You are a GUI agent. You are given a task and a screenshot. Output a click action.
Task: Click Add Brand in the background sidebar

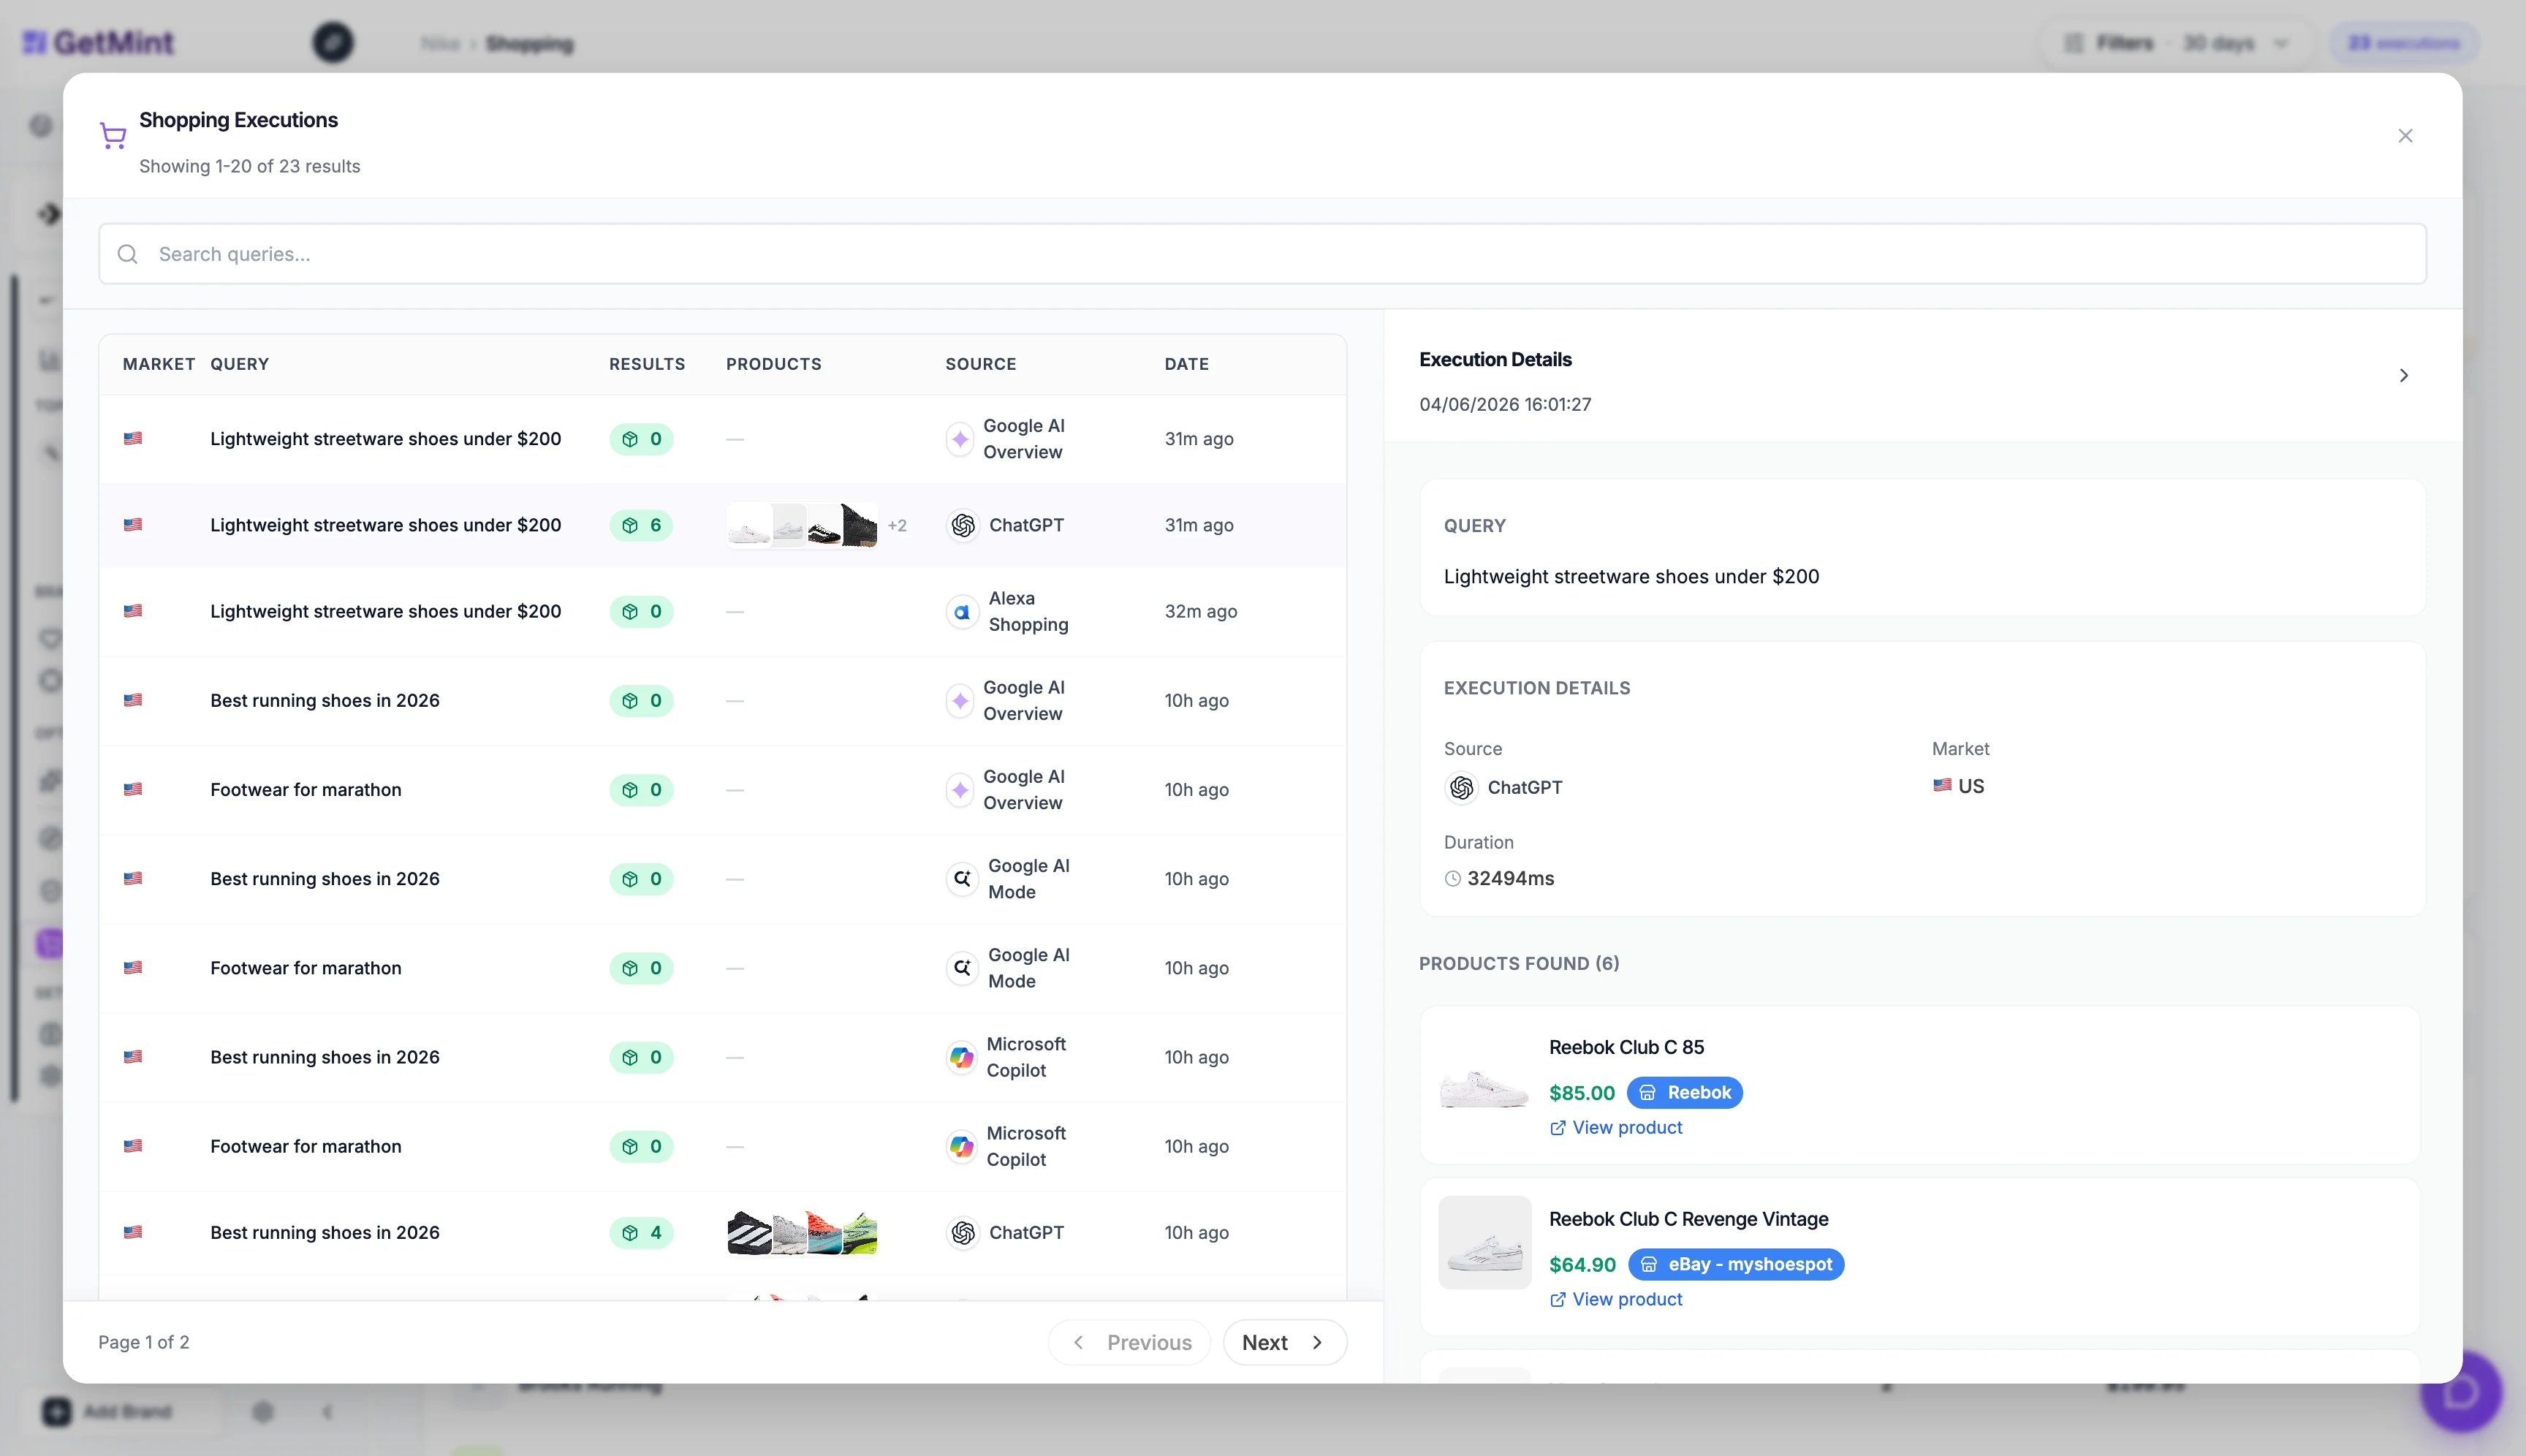point(109,1411)
